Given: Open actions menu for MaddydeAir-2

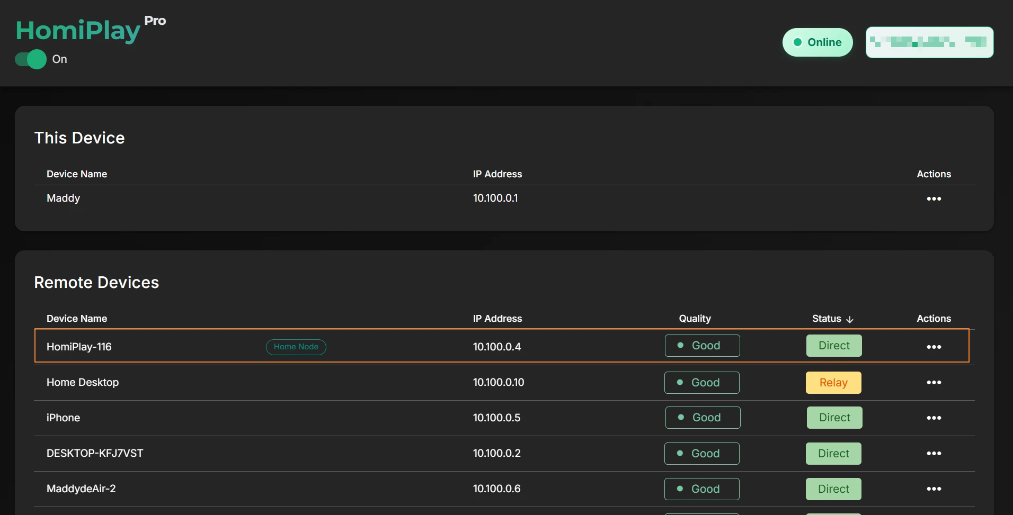Looking at the screenshot, I should tap(934, 489).
